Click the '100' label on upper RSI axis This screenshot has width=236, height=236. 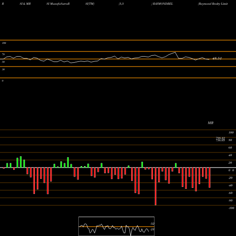[x=4, y=43]
